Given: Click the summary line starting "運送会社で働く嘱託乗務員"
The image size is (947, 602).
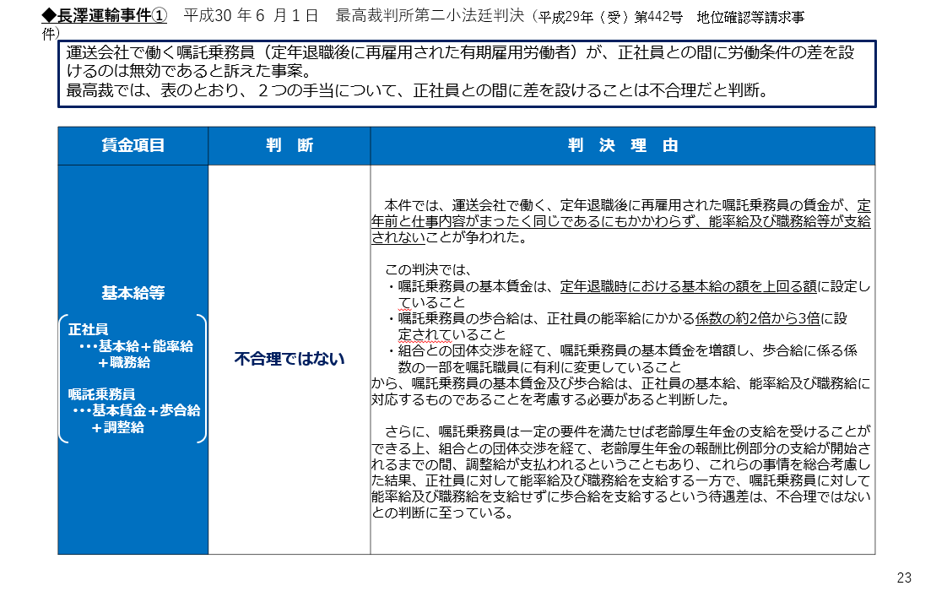Looking at the screenshot, I should (460, 52).
